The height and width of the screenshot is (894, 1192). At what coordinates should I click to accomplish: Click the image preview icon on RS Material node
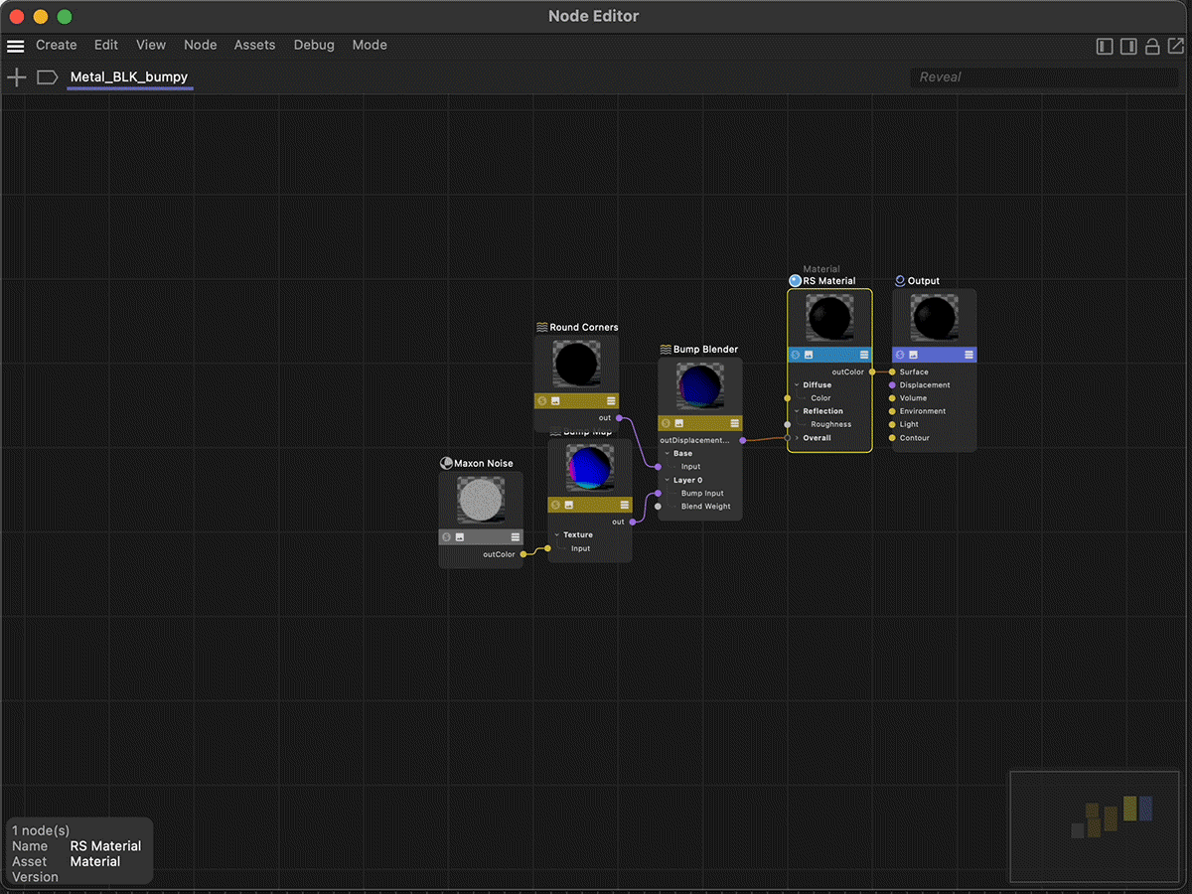pos(810,355)
